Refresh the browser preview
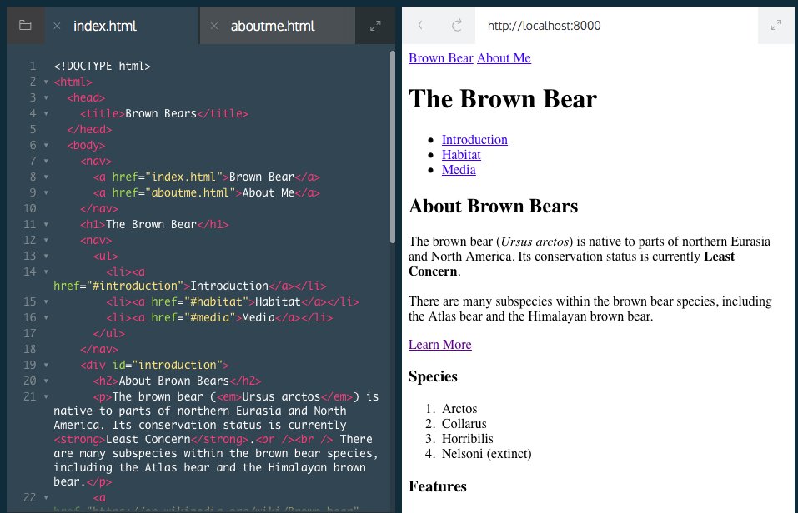This screenshot has width=798, height=513. 456,26
